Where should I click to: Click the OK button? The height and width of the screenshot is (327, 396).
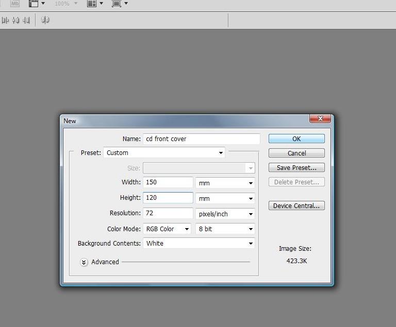pyautogui.click(x=296, y=139)
